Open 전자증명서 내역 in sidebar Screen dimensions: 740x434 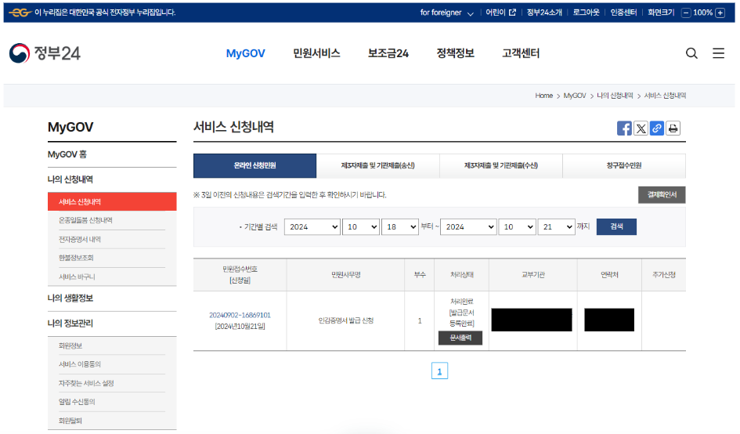click(x=80, y=240)
